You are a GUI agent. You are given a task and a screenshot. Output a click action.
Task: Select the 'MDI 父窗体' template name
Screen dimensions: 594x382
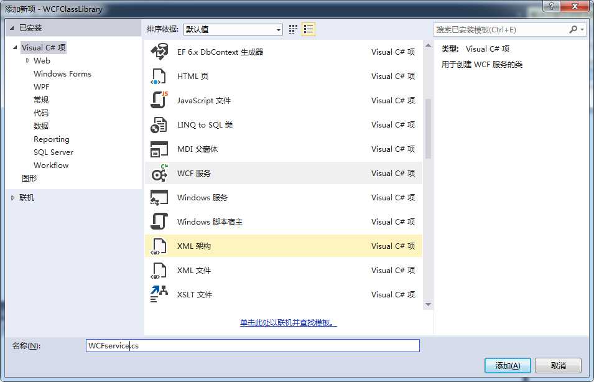click(x=197, y=149)
